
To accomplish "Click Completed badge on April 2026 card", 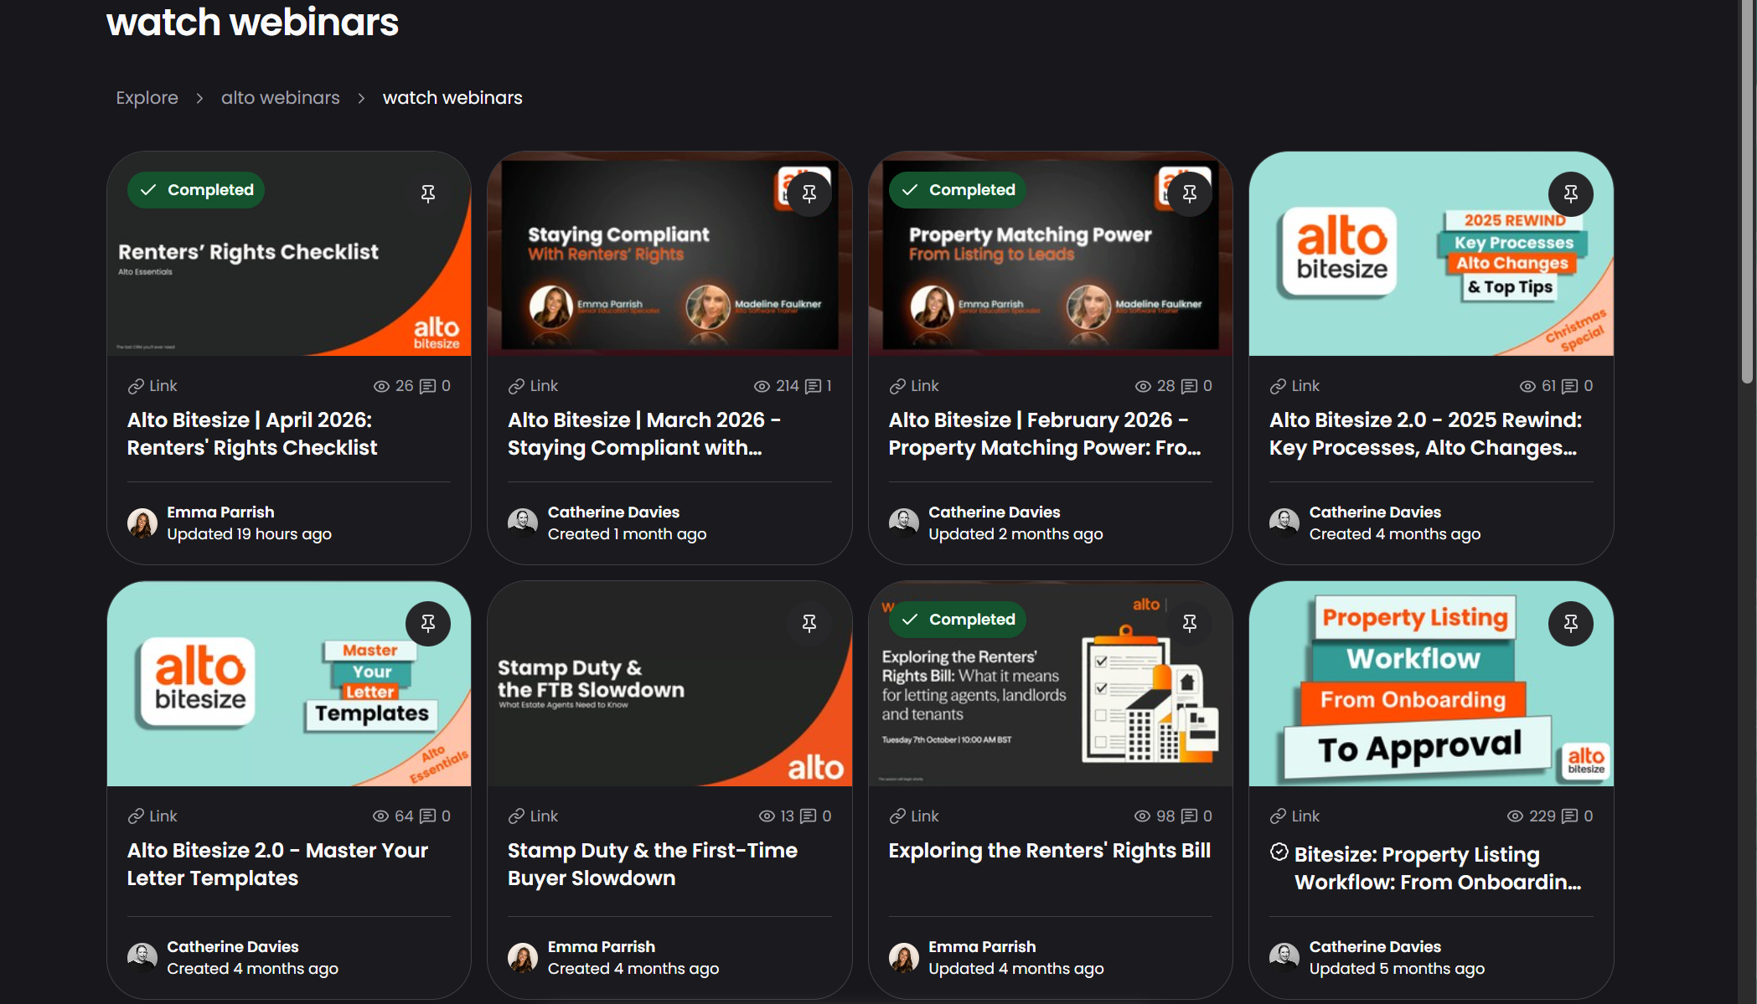I will coord(196,190).
